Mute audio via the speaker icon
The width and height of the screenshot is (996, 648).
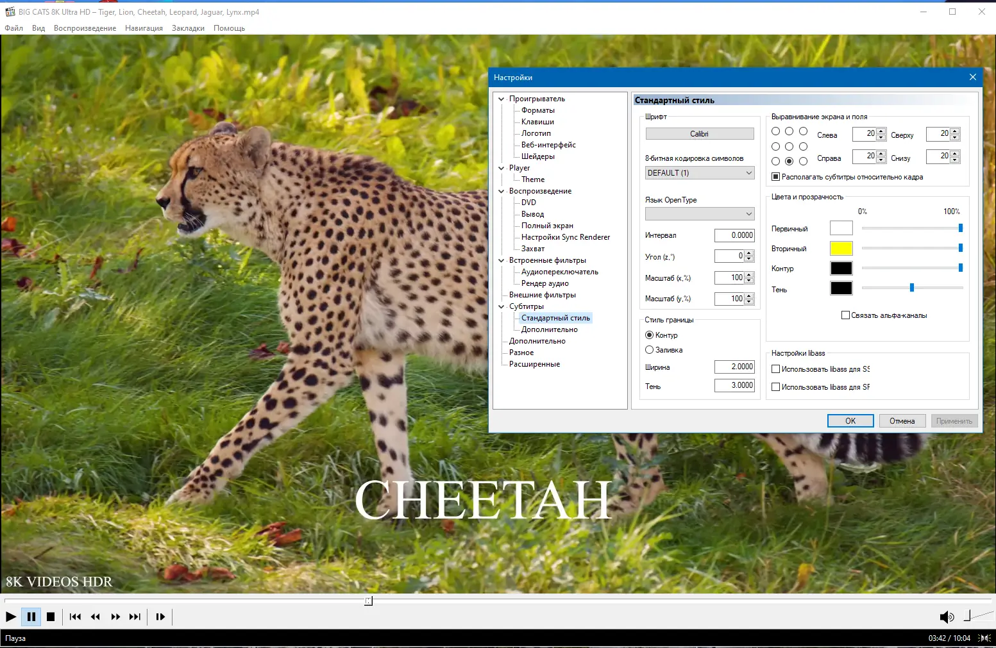[x=946, y=617]
